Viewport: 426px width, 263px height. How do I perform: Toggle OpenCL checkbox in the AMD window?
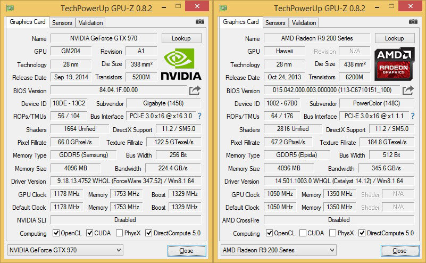(x=269, y=233)
